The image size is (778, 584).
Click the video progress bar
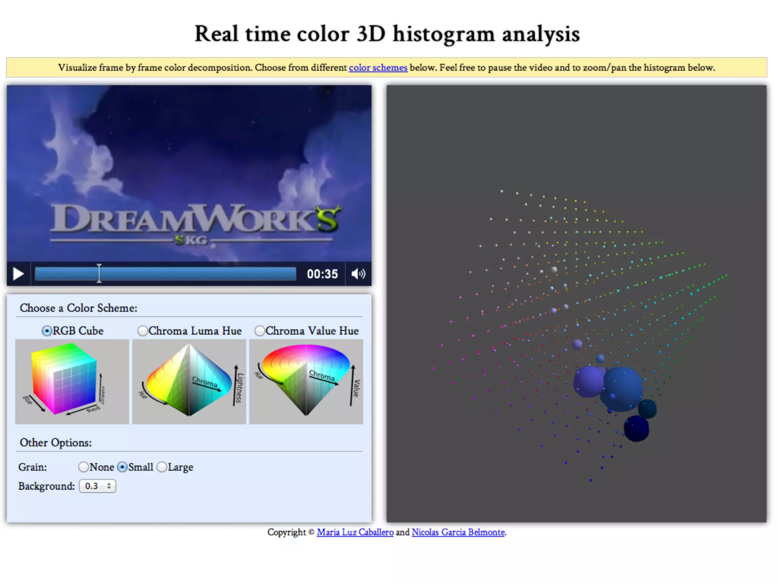198,274
